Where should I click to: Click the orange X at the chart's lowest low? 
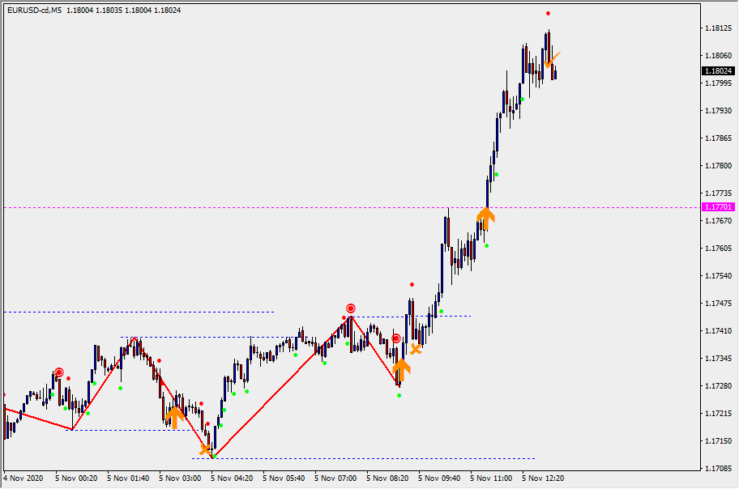tap(206, 449)
